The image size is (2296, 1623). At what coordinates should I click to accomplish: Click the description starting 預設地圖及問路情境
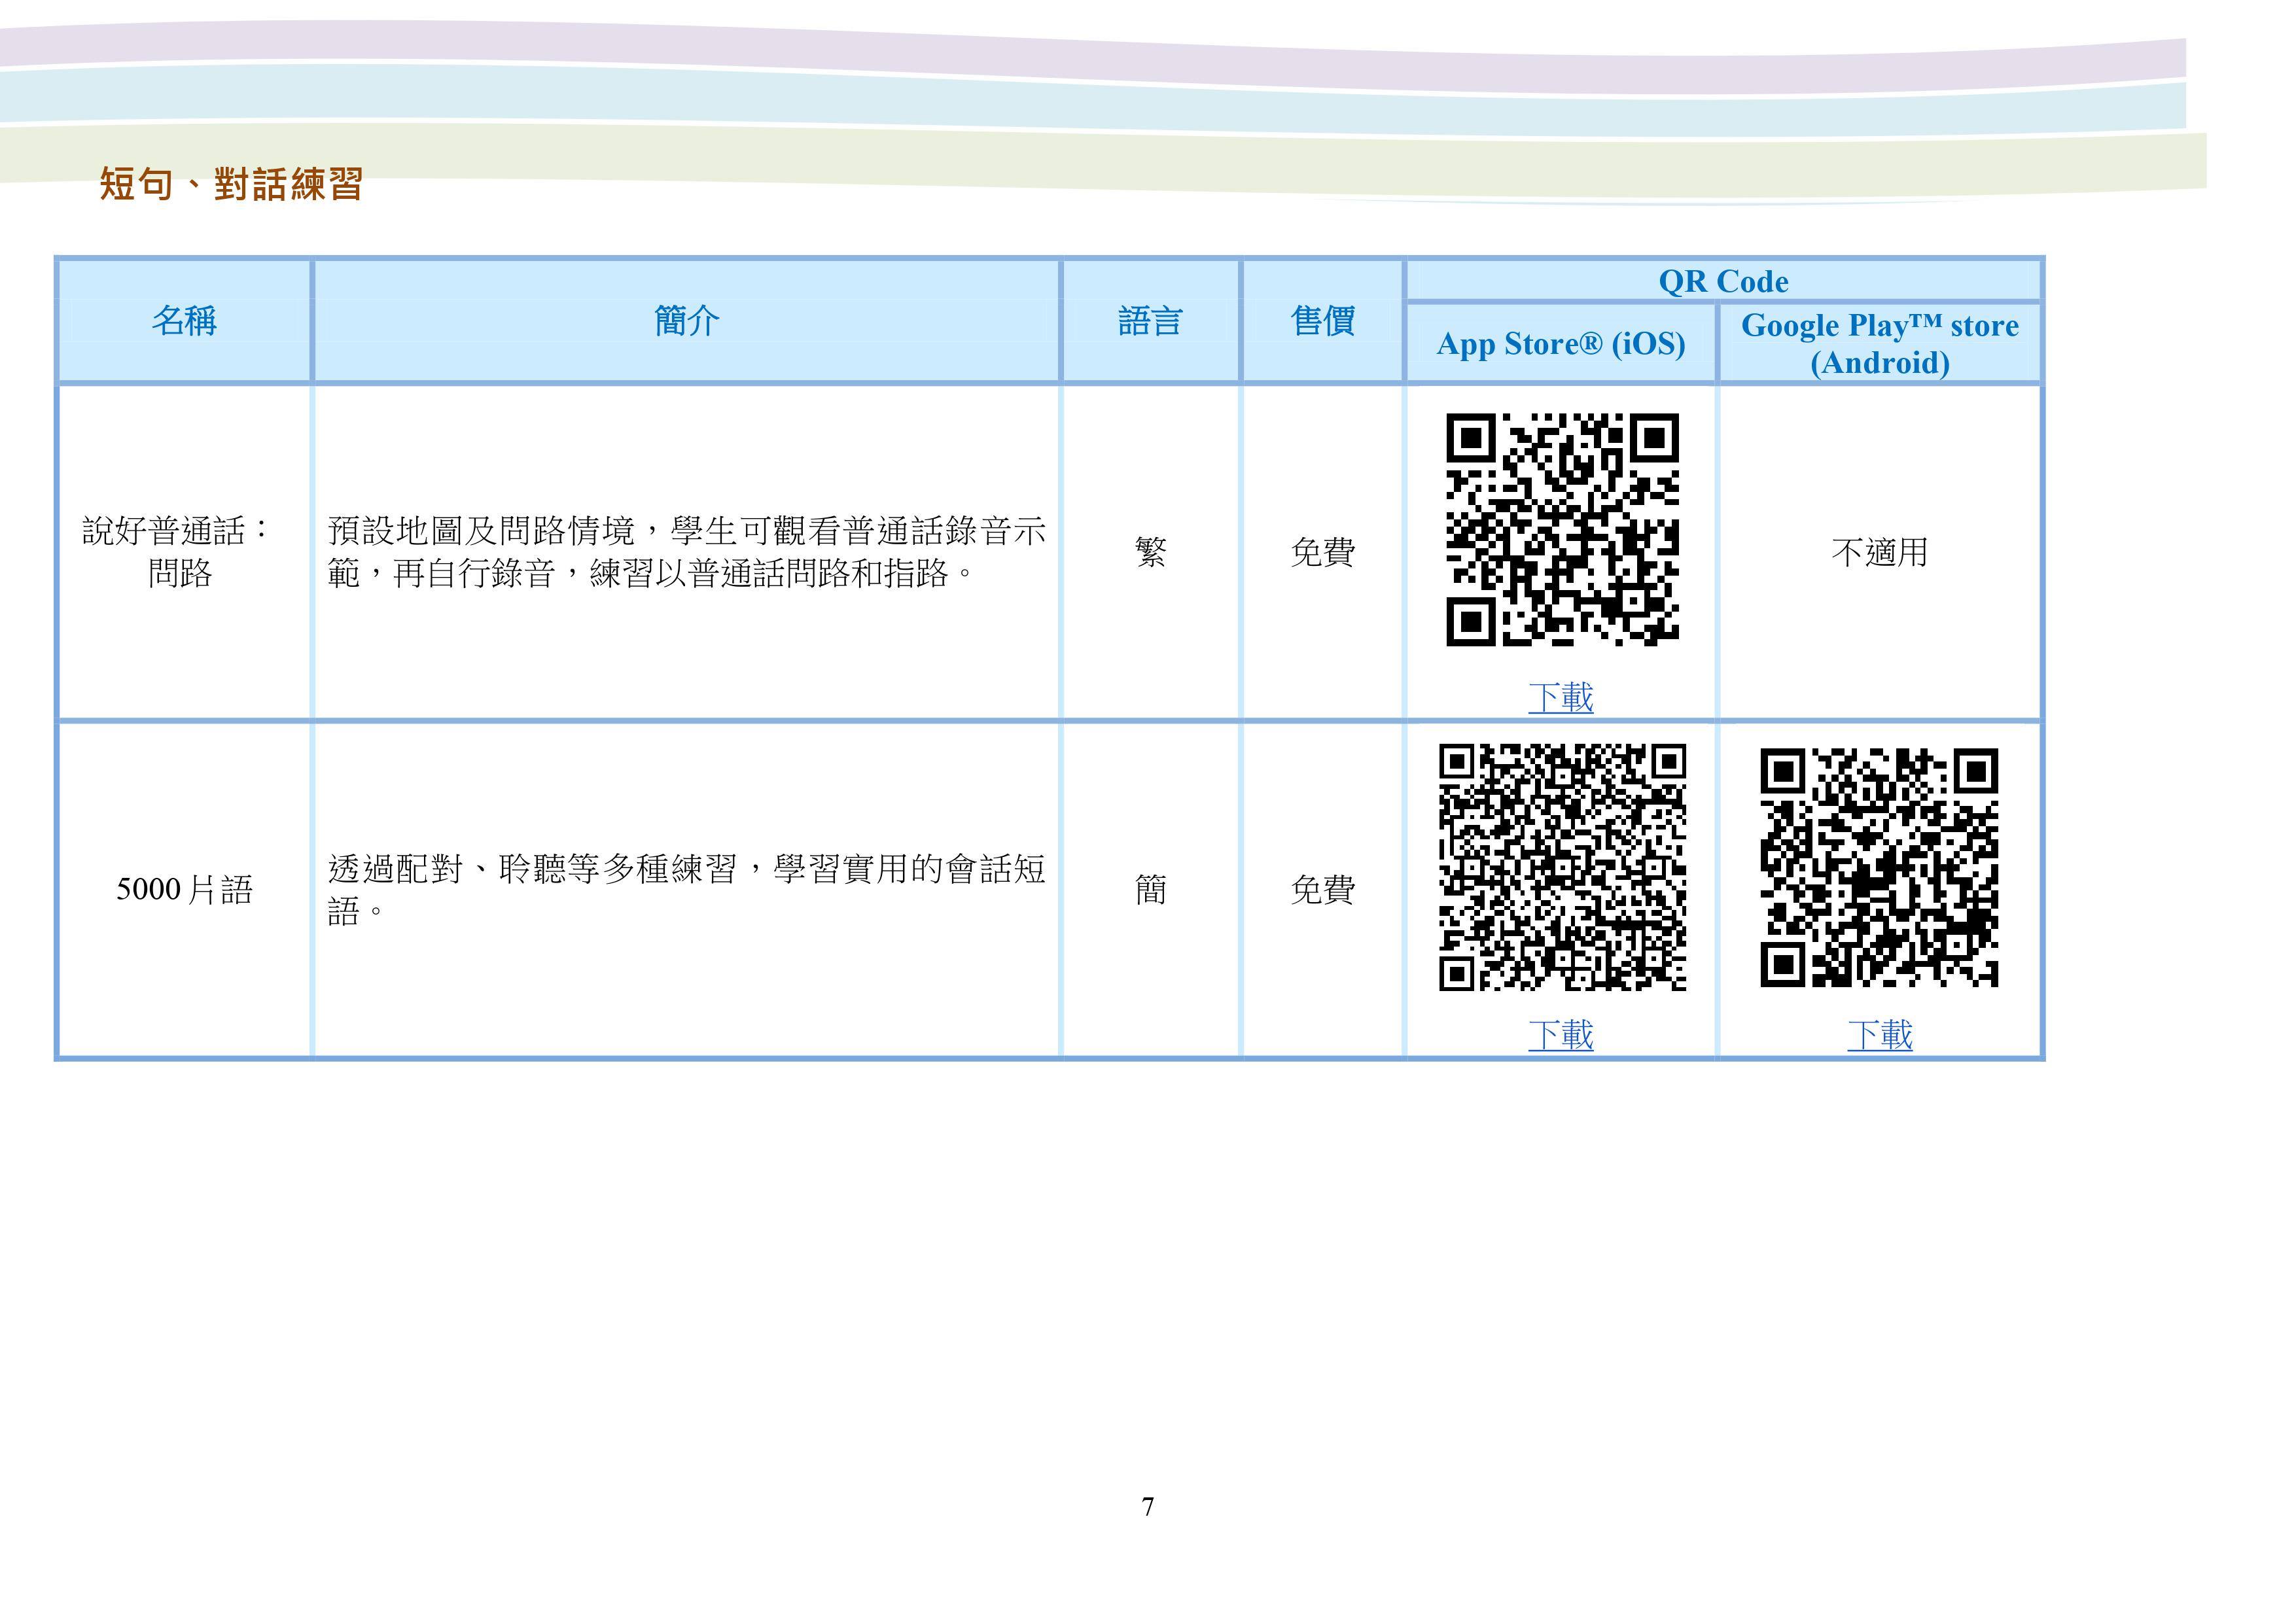coord(686,551)
